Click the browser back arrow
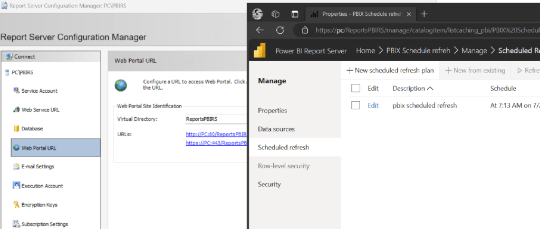 click(x=260, y=30)
